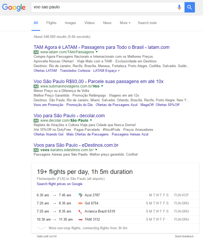Open Voo para São Paulo decolar.com result
Viewport: 203px width, 242px height.
coord(69,116)
